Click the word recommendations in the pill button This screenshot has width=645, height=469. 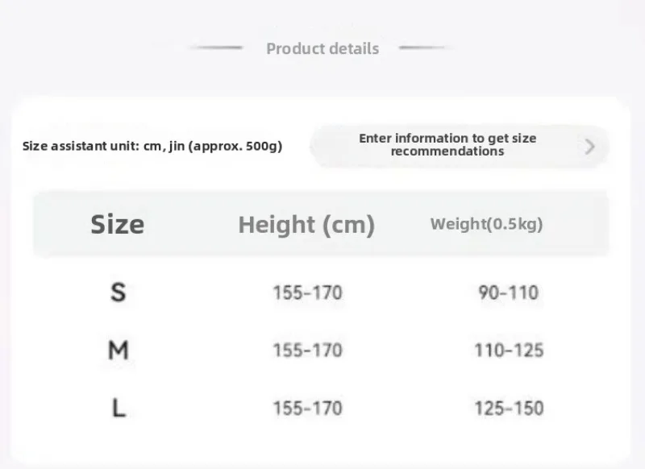447,151
